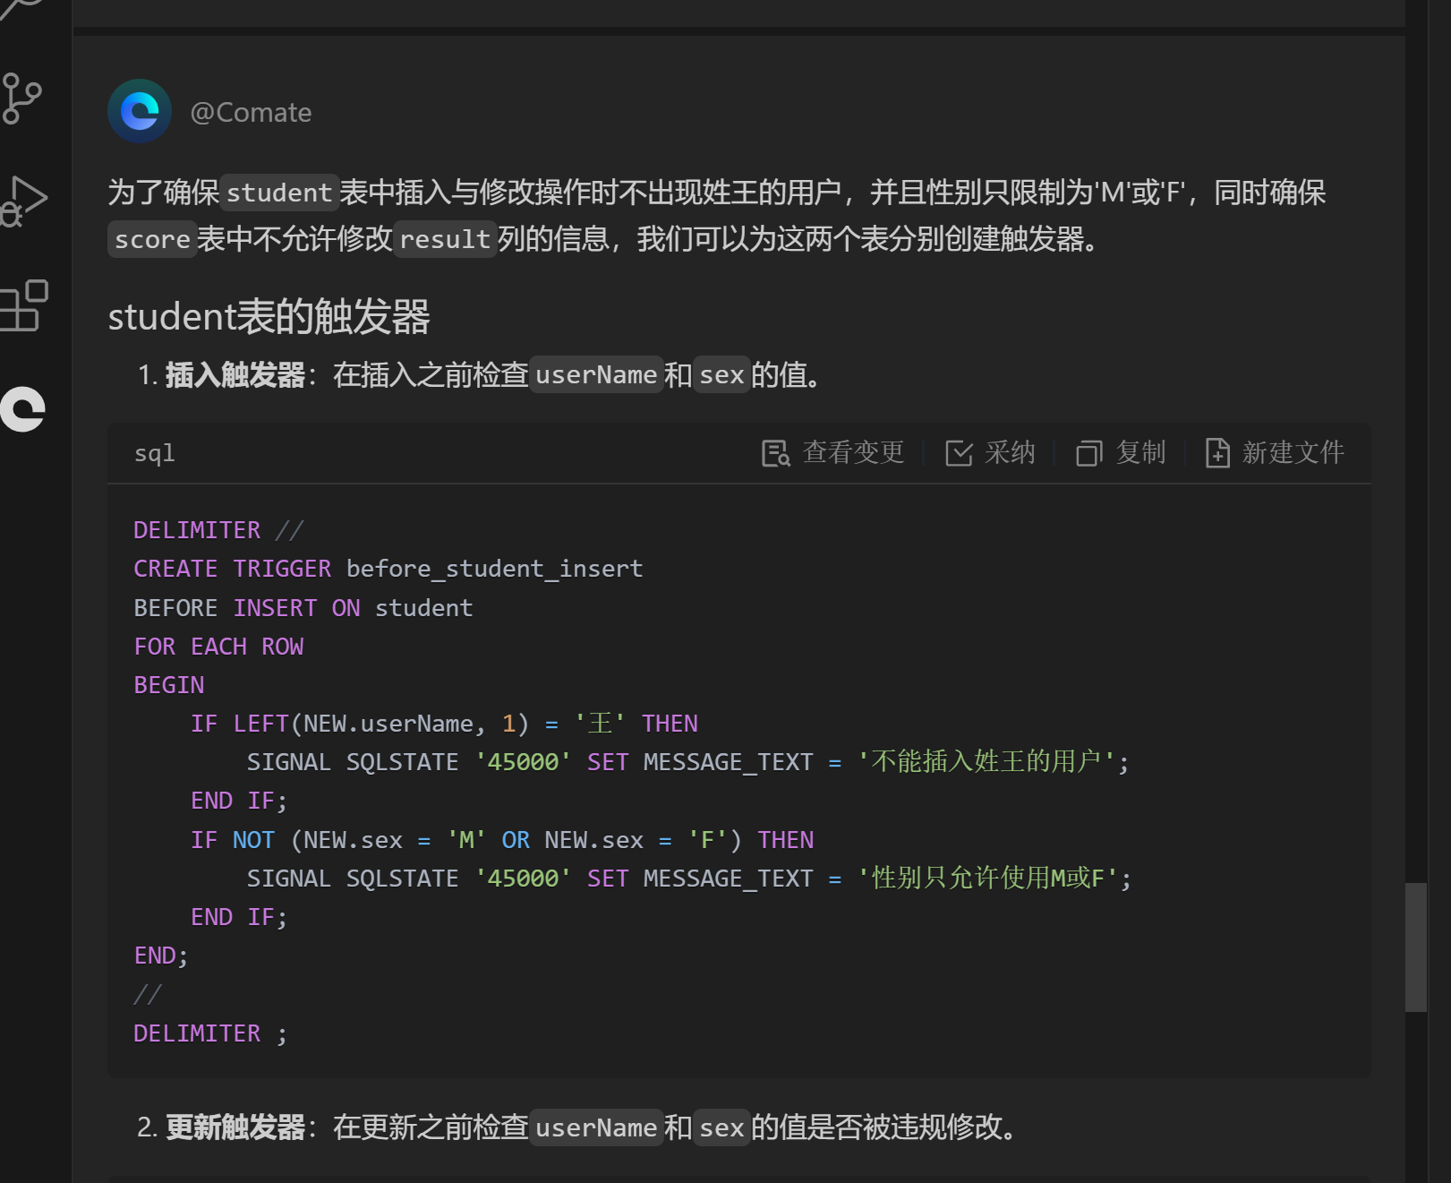The height and width of the screenshot is (1183, 1451).
Task: Click the "sql" language label
Action: tap(155, 453)
